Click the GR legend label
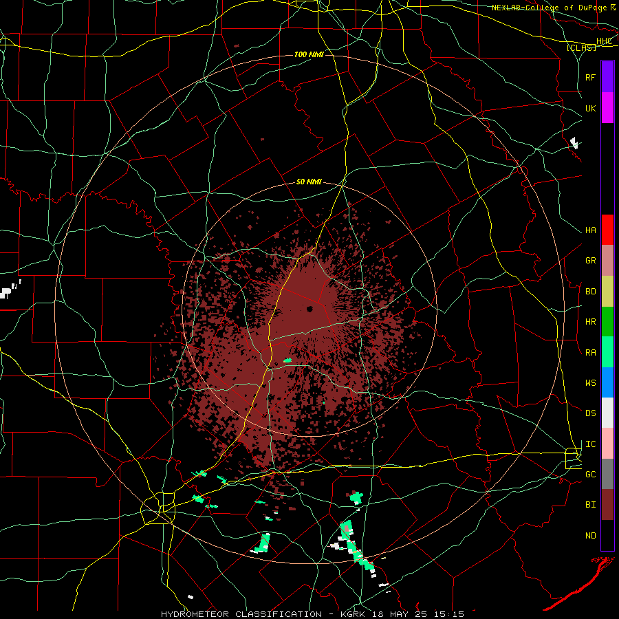Screen dimensions: 619x619 pyautogui.click(x=591, y=261)
